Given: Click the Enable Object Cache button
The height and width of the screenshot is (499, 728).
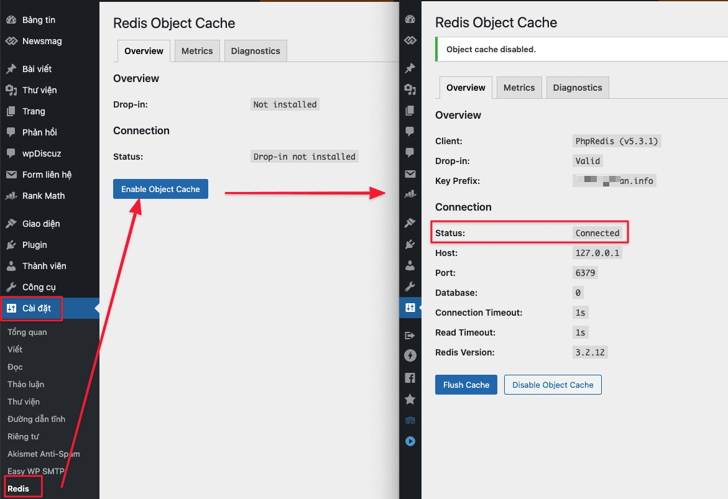Looking at the screenshot, I should point(160,188).
